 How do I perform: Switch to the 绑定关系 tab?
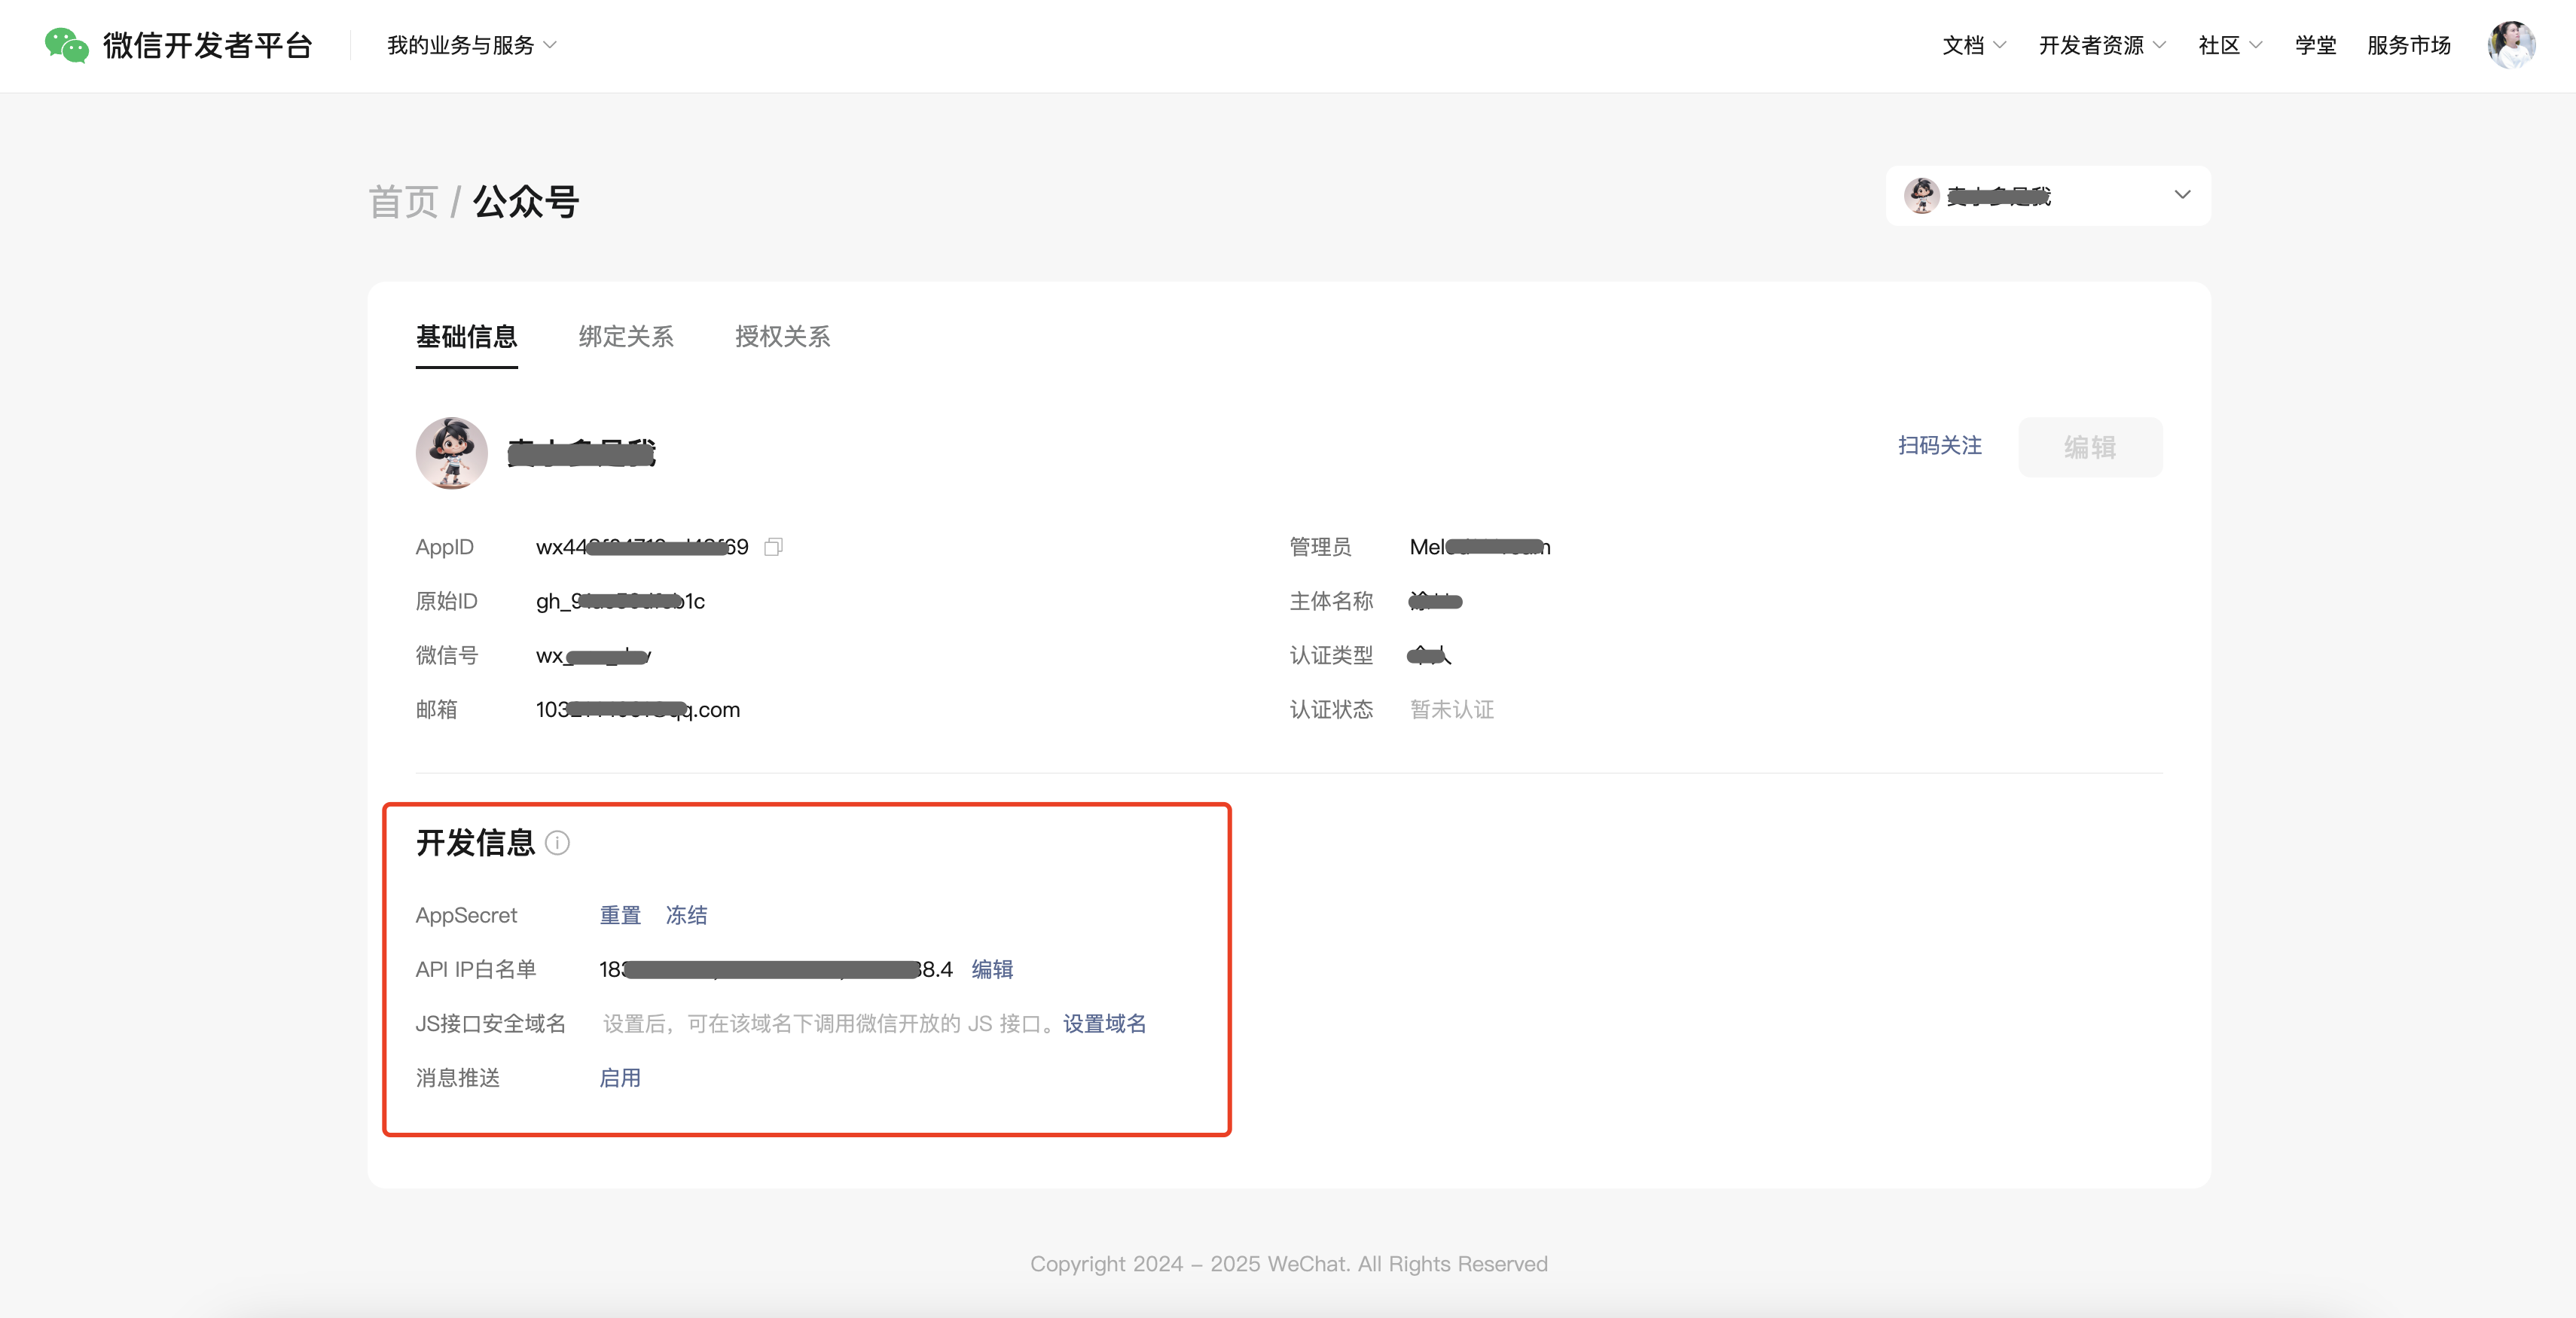626,337
